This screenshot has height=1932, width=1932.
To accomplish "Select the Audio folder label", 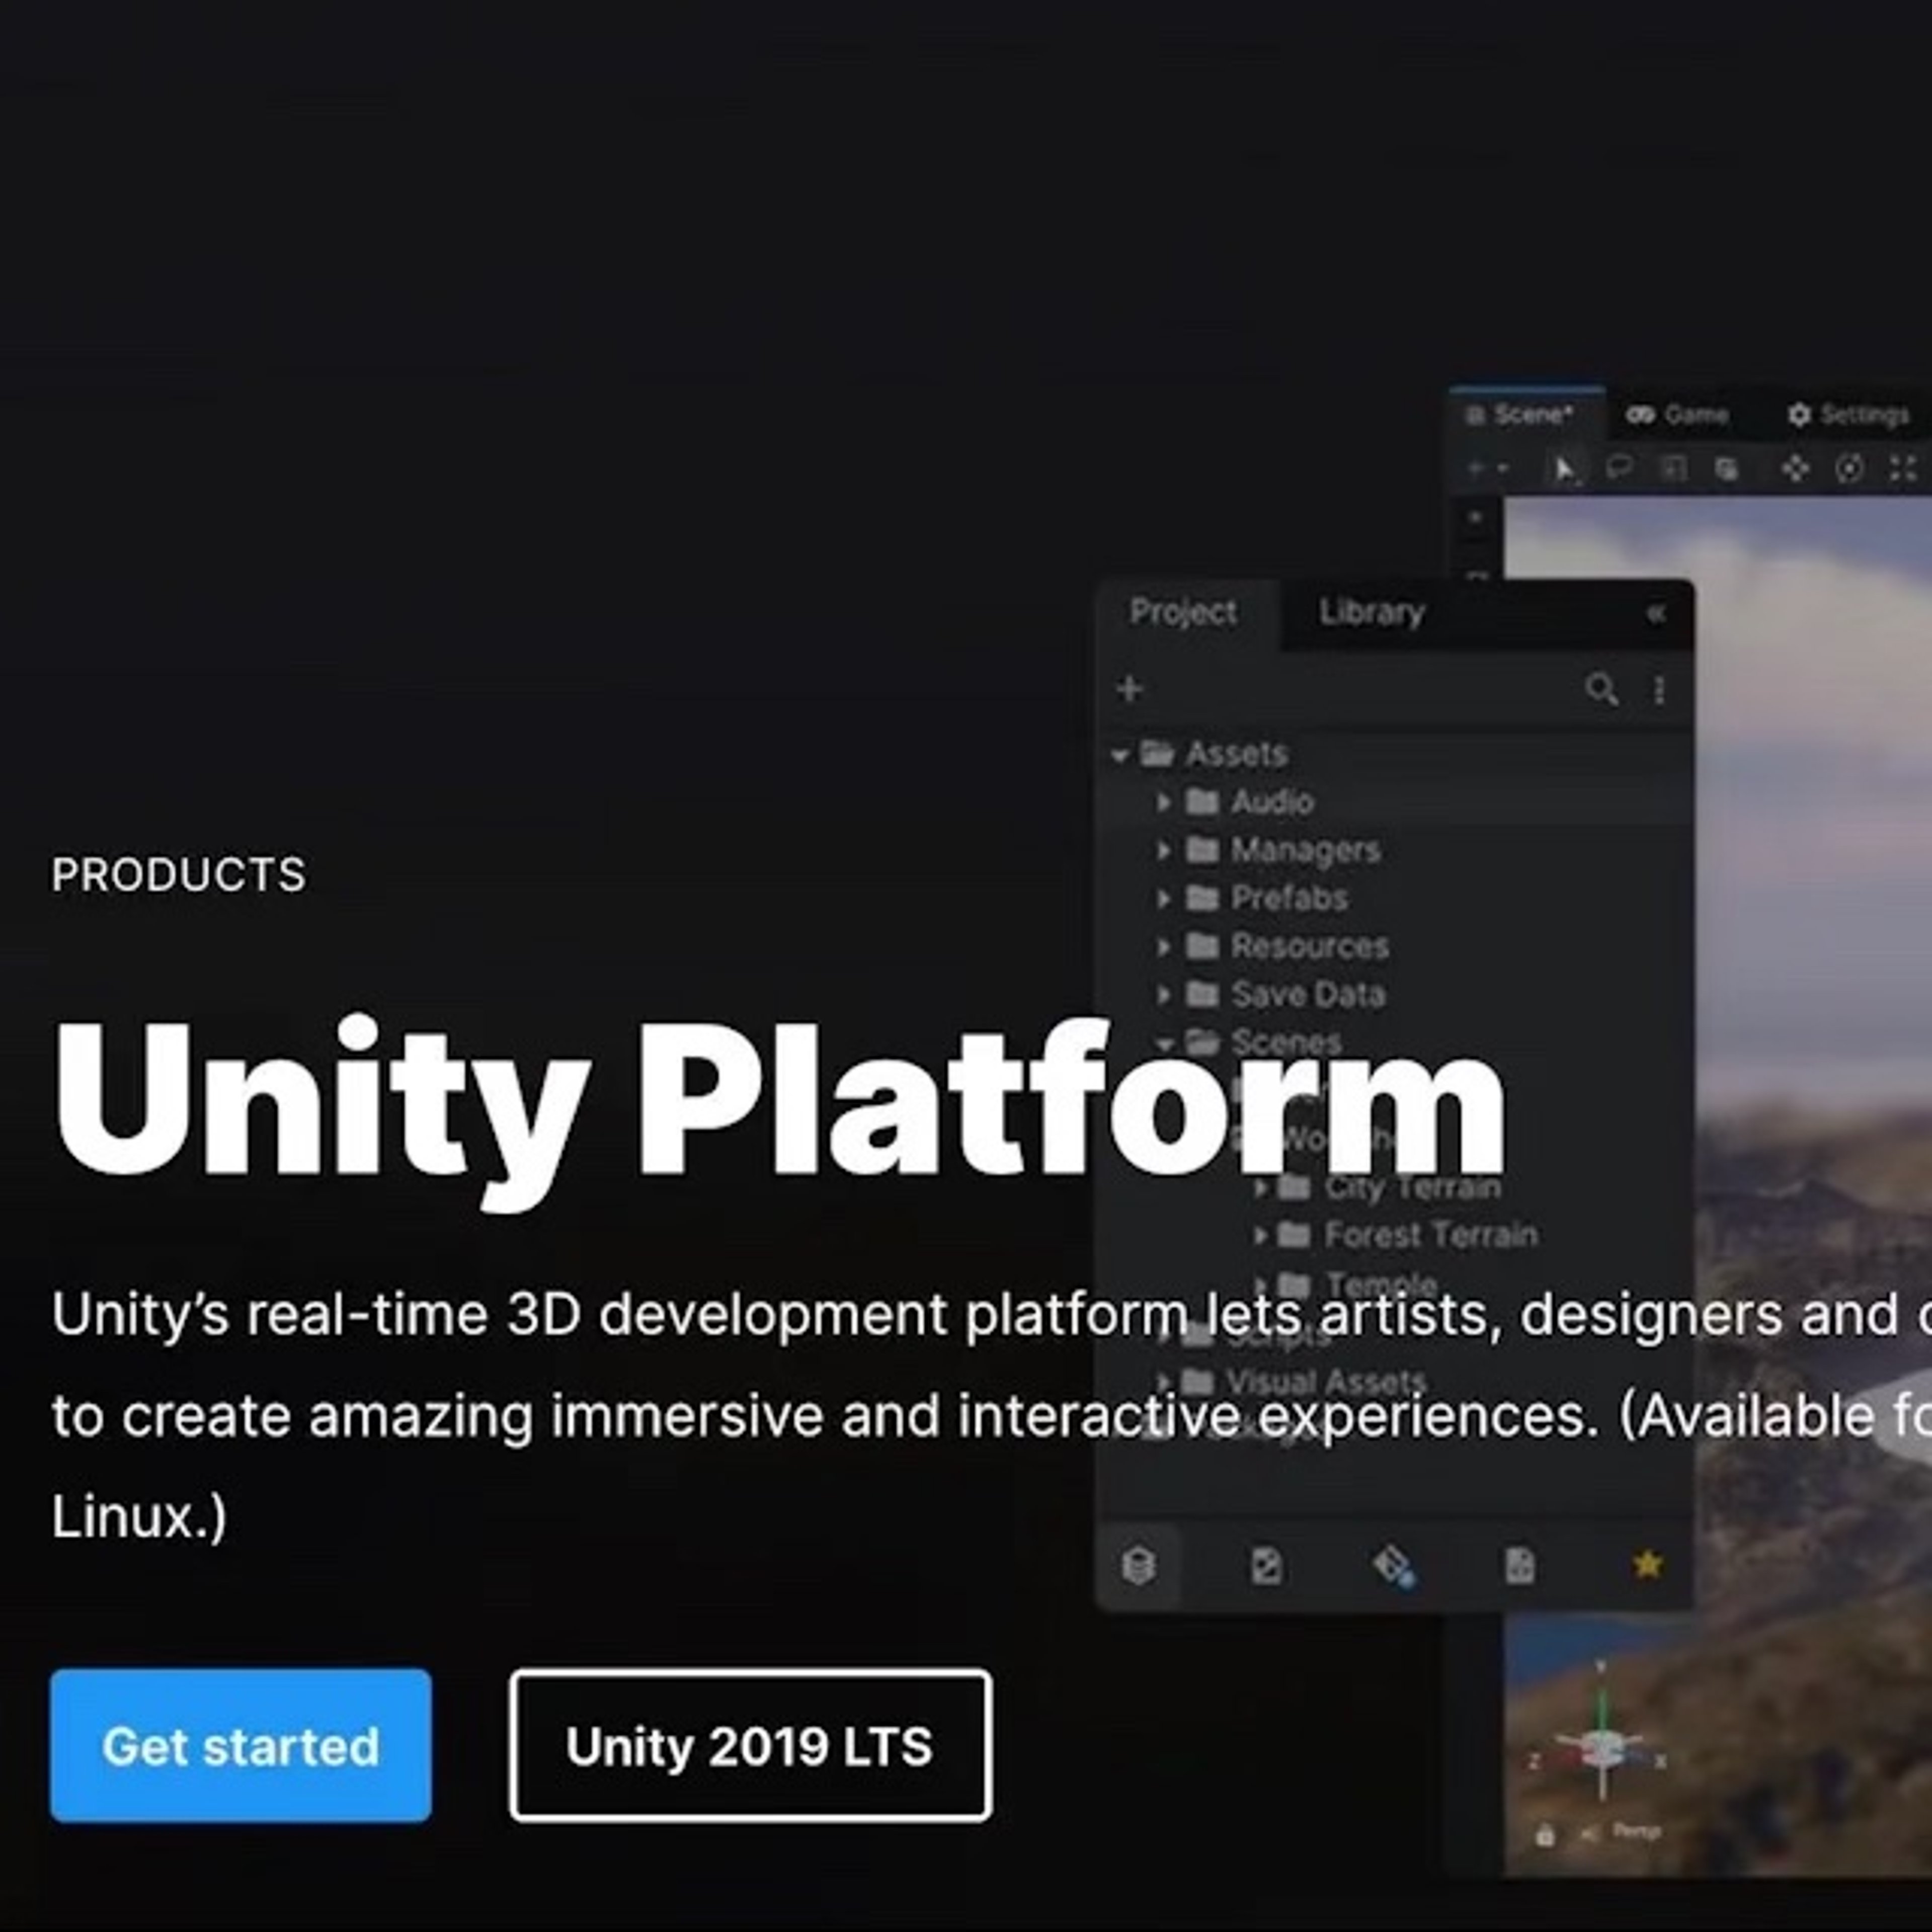I will tap(1272, 801).
